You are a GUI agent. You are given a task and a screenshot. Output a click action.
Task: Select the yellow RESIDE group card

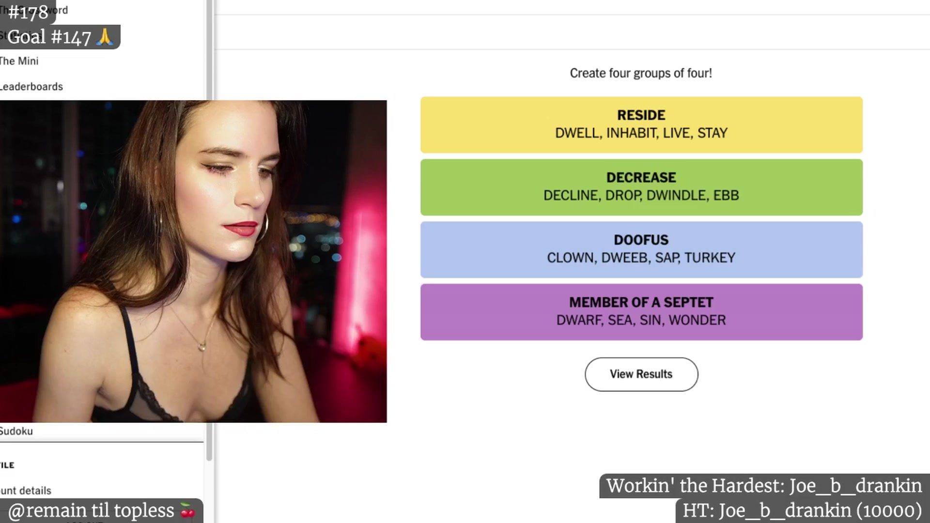click(x=641, y=125)
